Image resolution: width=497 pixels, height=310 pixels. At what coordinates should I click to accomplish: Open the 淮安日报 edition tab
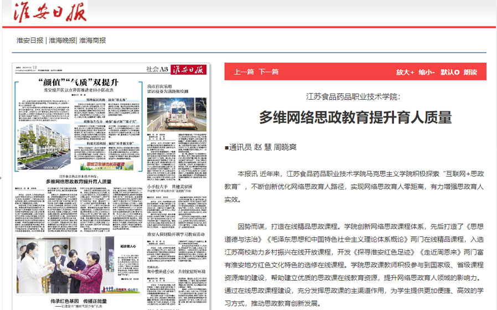pos(30,40)
